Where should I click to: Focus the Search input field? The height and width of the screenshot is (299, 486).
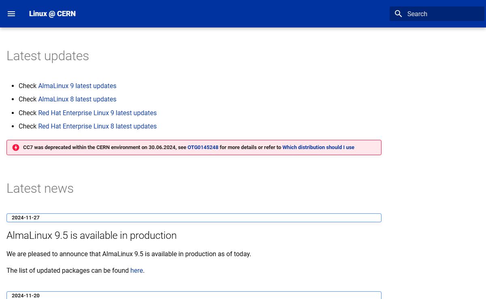coord(437,14)
